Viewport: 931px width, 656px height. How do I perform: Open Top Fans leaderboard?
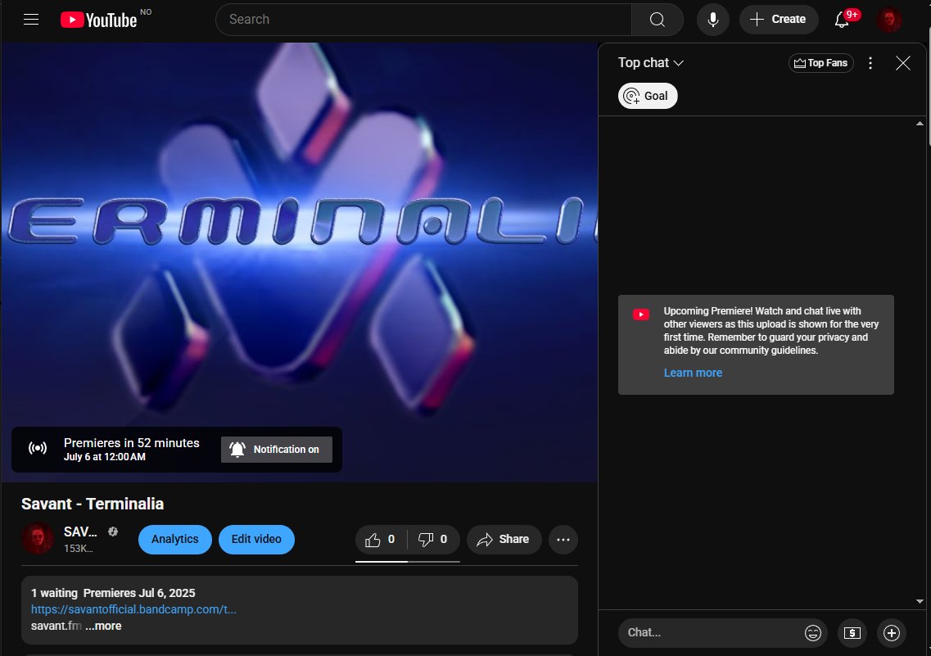820,63
